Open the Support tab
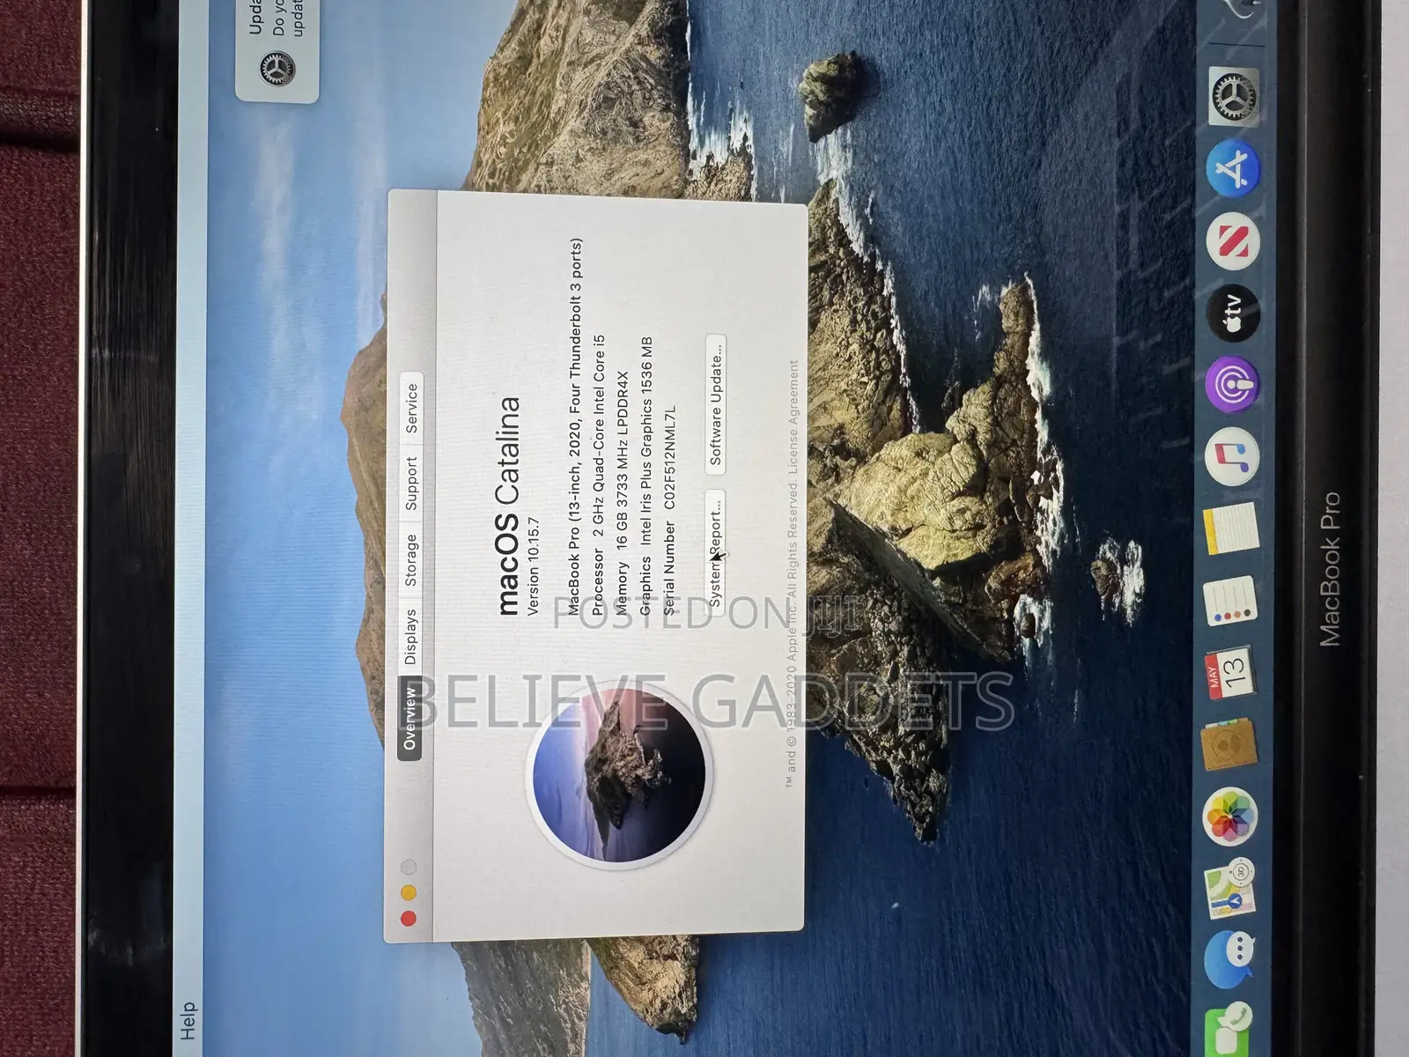 410,483
